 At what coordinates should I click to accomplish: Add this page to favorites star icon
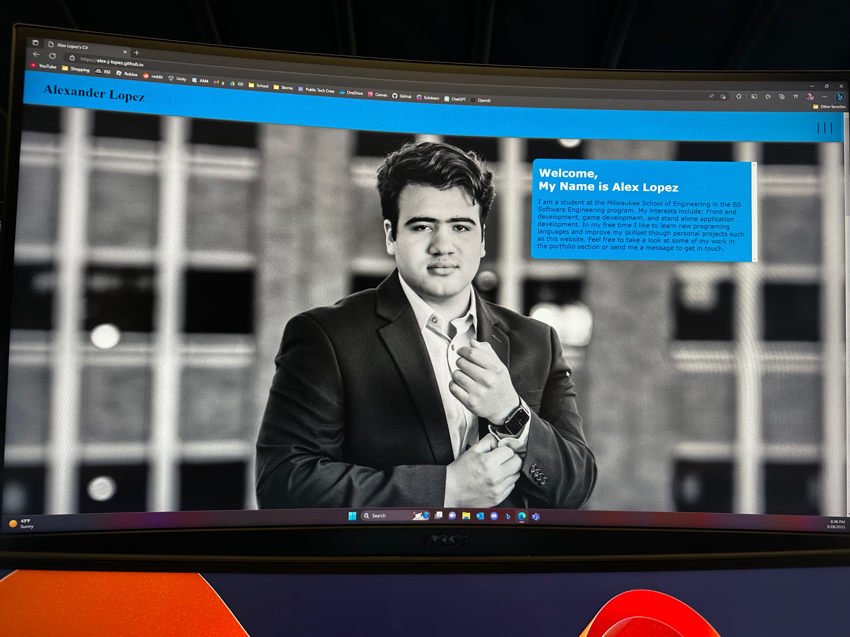[x=723, y=97]
